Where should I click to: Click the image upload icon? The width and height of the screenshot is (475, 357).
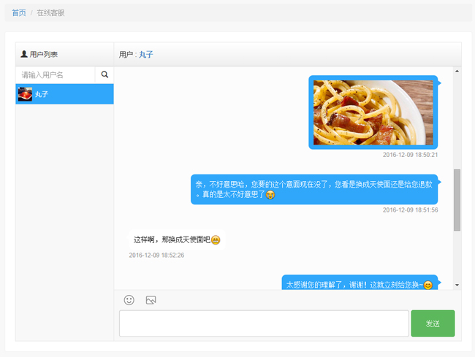click(x=151, y=300)
